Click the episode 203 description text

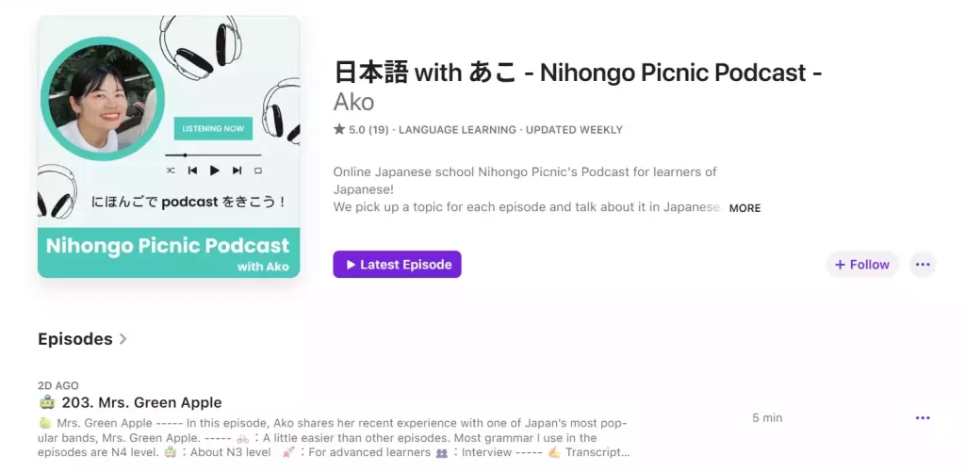[334, 438]
